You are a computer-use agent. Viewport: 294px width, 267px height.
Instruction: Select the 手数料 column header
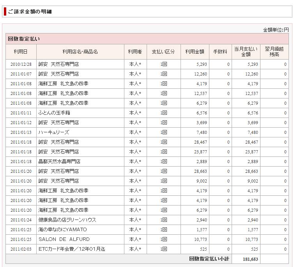[x=220, y=52]
